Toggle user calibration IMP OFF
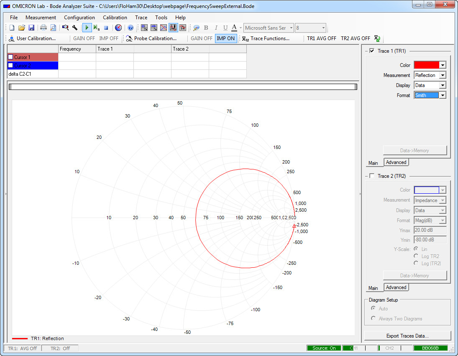Image resolution: width=458 pixels, height=356 pixels. [x=109, y=38]
